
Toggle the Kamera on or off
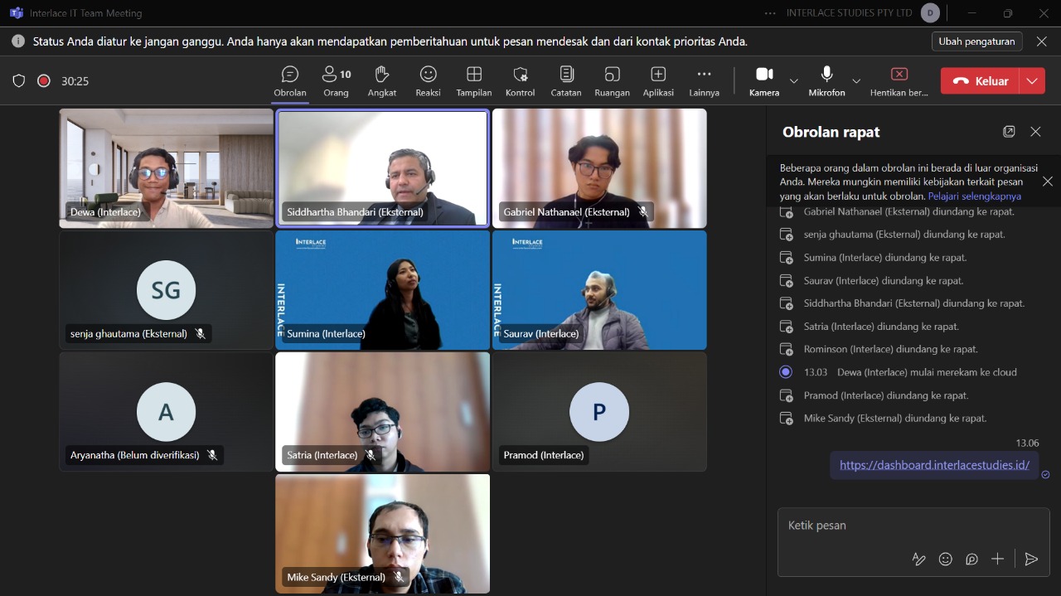tap(763, 81)
